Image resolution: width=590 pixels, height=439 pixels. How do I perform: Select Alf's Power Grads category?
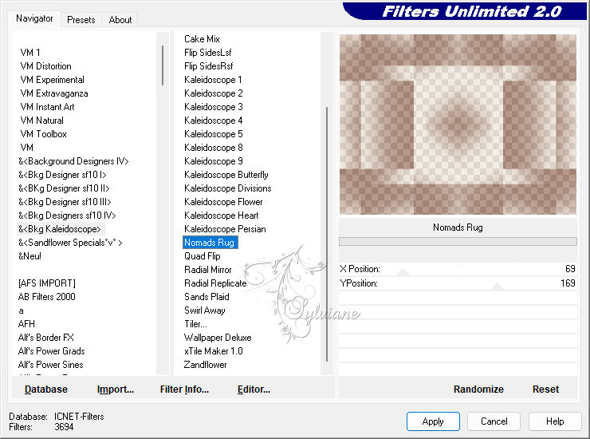click(51, 351)
